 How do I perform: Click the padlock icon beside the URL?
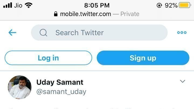pos(56,14)
